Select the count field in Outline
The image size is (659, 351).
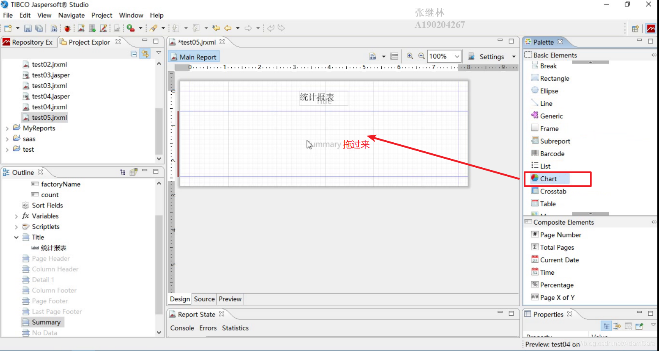click(x=45, y=195)
